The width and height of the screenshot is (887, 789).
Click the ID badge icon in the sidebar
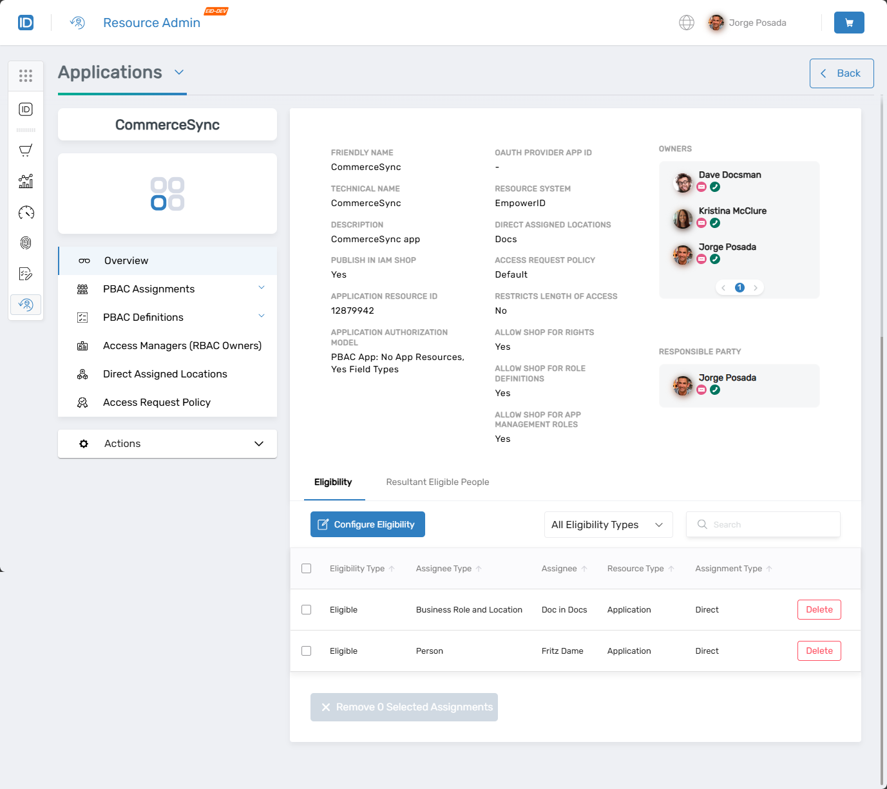(26, 109)
